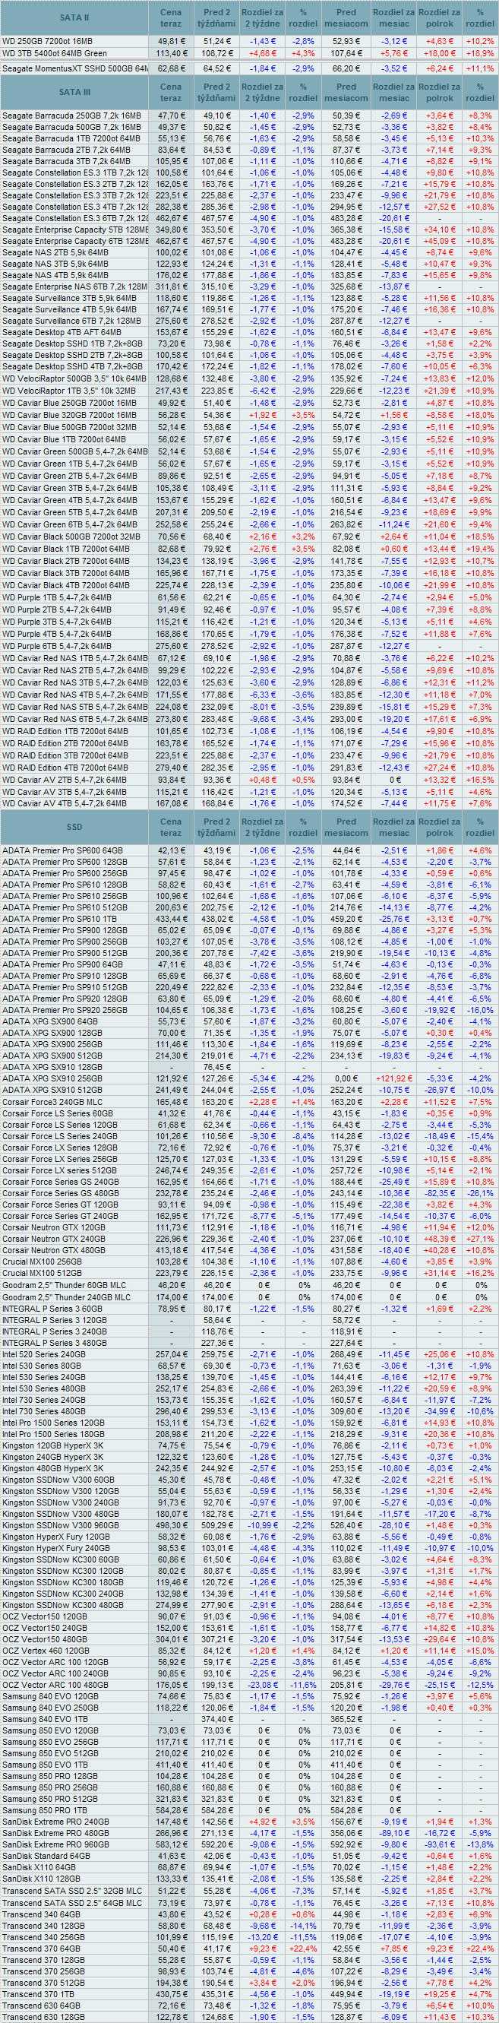Image resolution: width=499 pixels, height=2023 pixels.
Task: Click Pred mesiacom header in SSD section
Action: [x=346, y=827]
